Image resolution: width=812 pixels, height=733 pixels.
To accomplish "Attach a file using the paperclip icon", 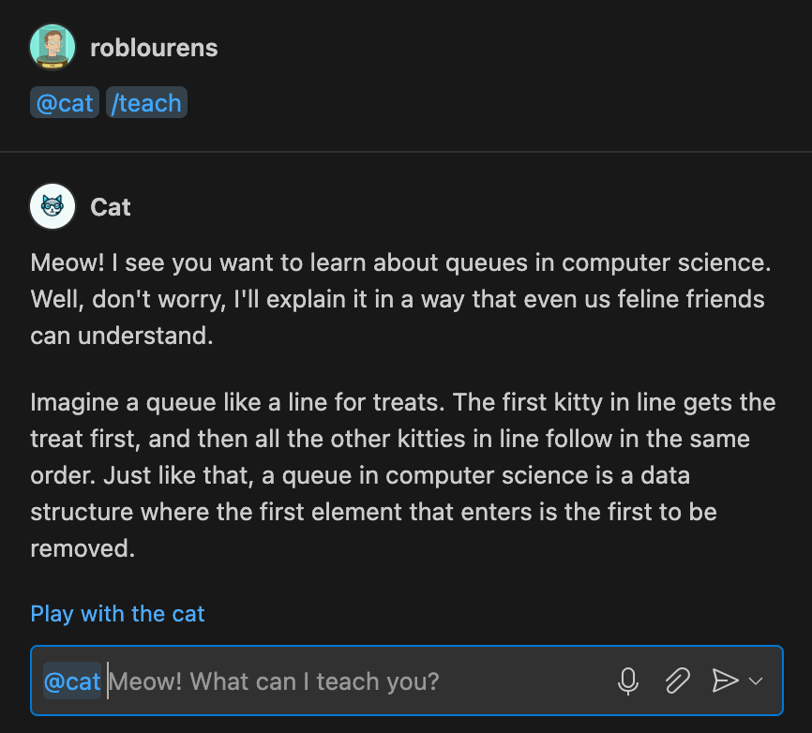I will click(x=677, y=681).
